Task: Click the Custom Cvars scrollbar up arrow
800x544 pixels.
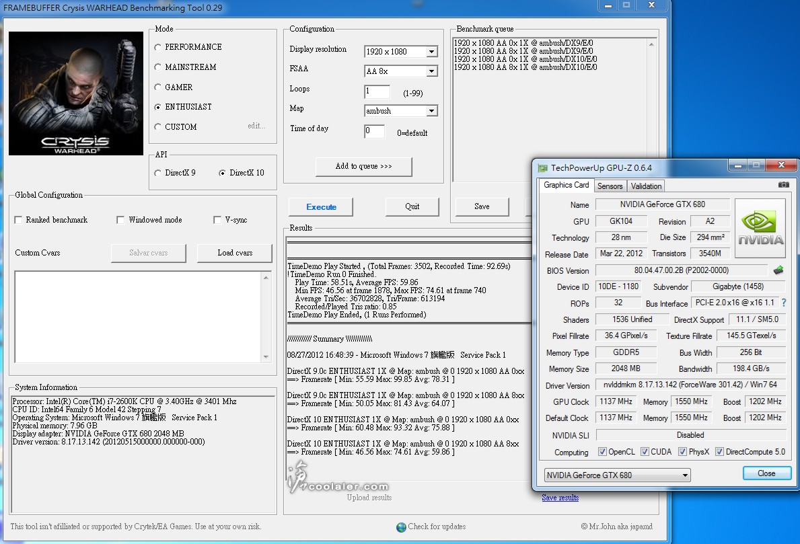Action: 266,277
